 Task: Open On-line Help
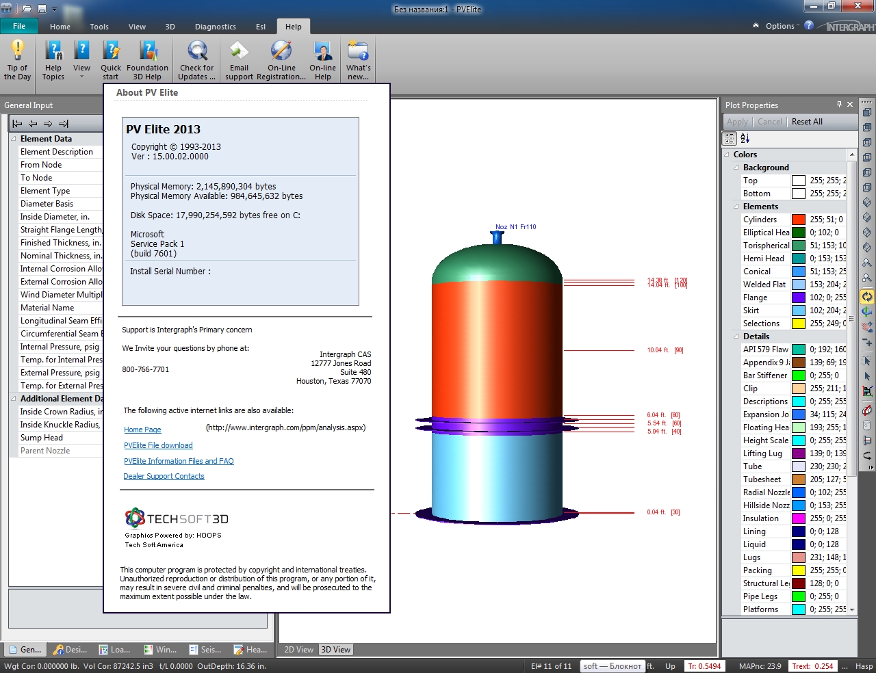(323, 60)
